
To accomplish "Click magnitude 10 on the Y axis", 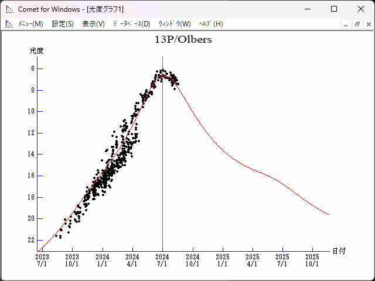I will coord(31,111).
